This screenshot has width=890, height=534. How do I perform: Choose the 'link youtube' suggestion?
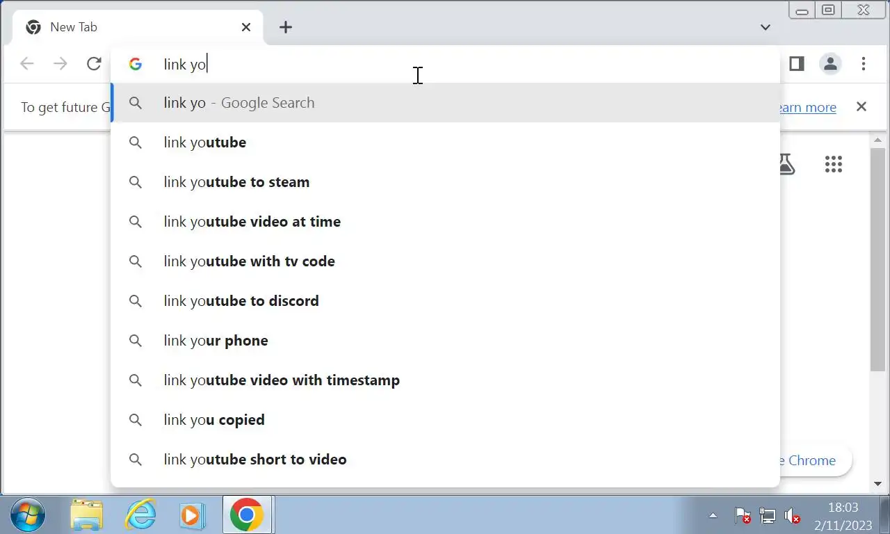click(445, 143)
